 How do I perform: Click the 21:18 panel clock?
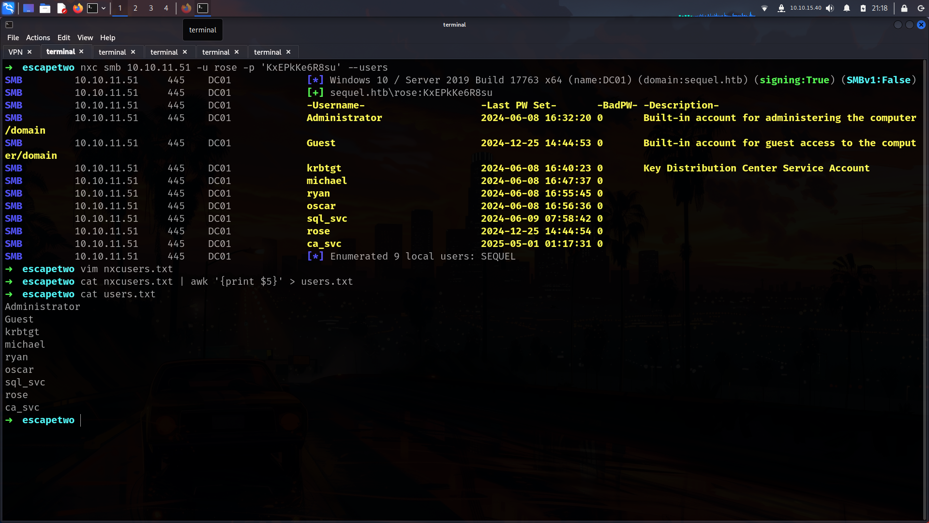click(x=880, y=8)
